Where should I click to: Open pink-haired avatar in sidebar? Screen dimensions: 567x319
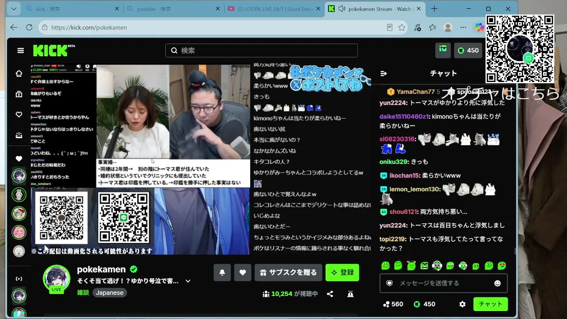tap(19, 232)
